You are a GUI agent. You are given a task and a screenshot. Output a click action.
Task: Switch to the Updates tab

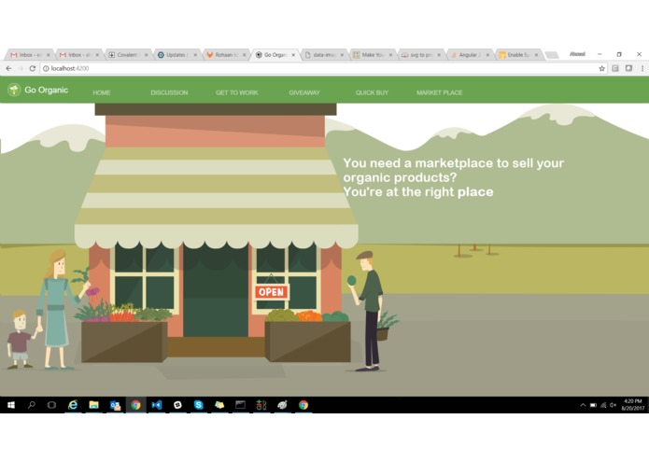pos(176,54)
